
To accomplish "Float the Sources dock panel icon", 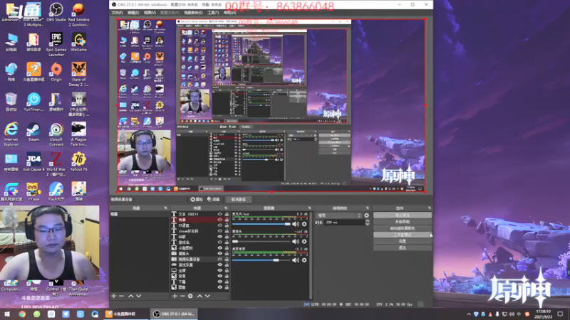I will [226, 208].
